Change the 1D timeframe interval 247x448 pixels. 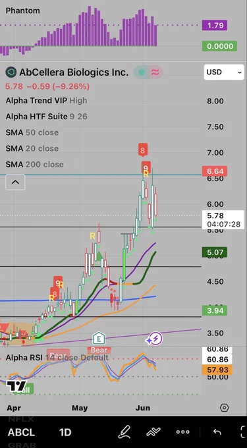tap(65, 432)
